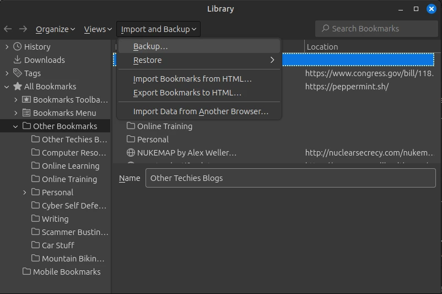Click folder icon of Personal in list pane
This screenshot has height=294, width=442.
(131, 139)
